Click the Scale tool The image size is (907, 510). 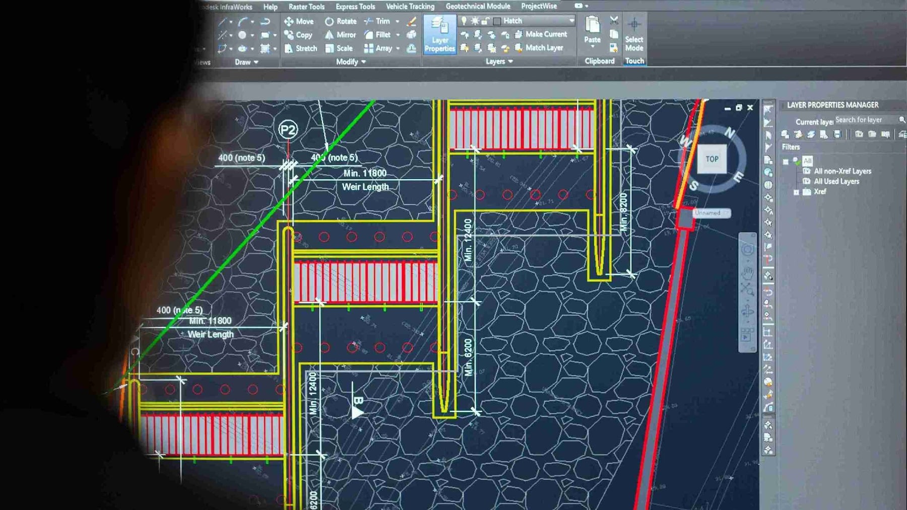[x=339, y=48]
